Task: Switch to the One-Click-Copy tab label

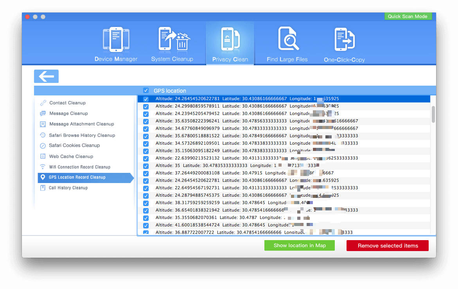Action: pyautogui.click(x=344, y=59)
